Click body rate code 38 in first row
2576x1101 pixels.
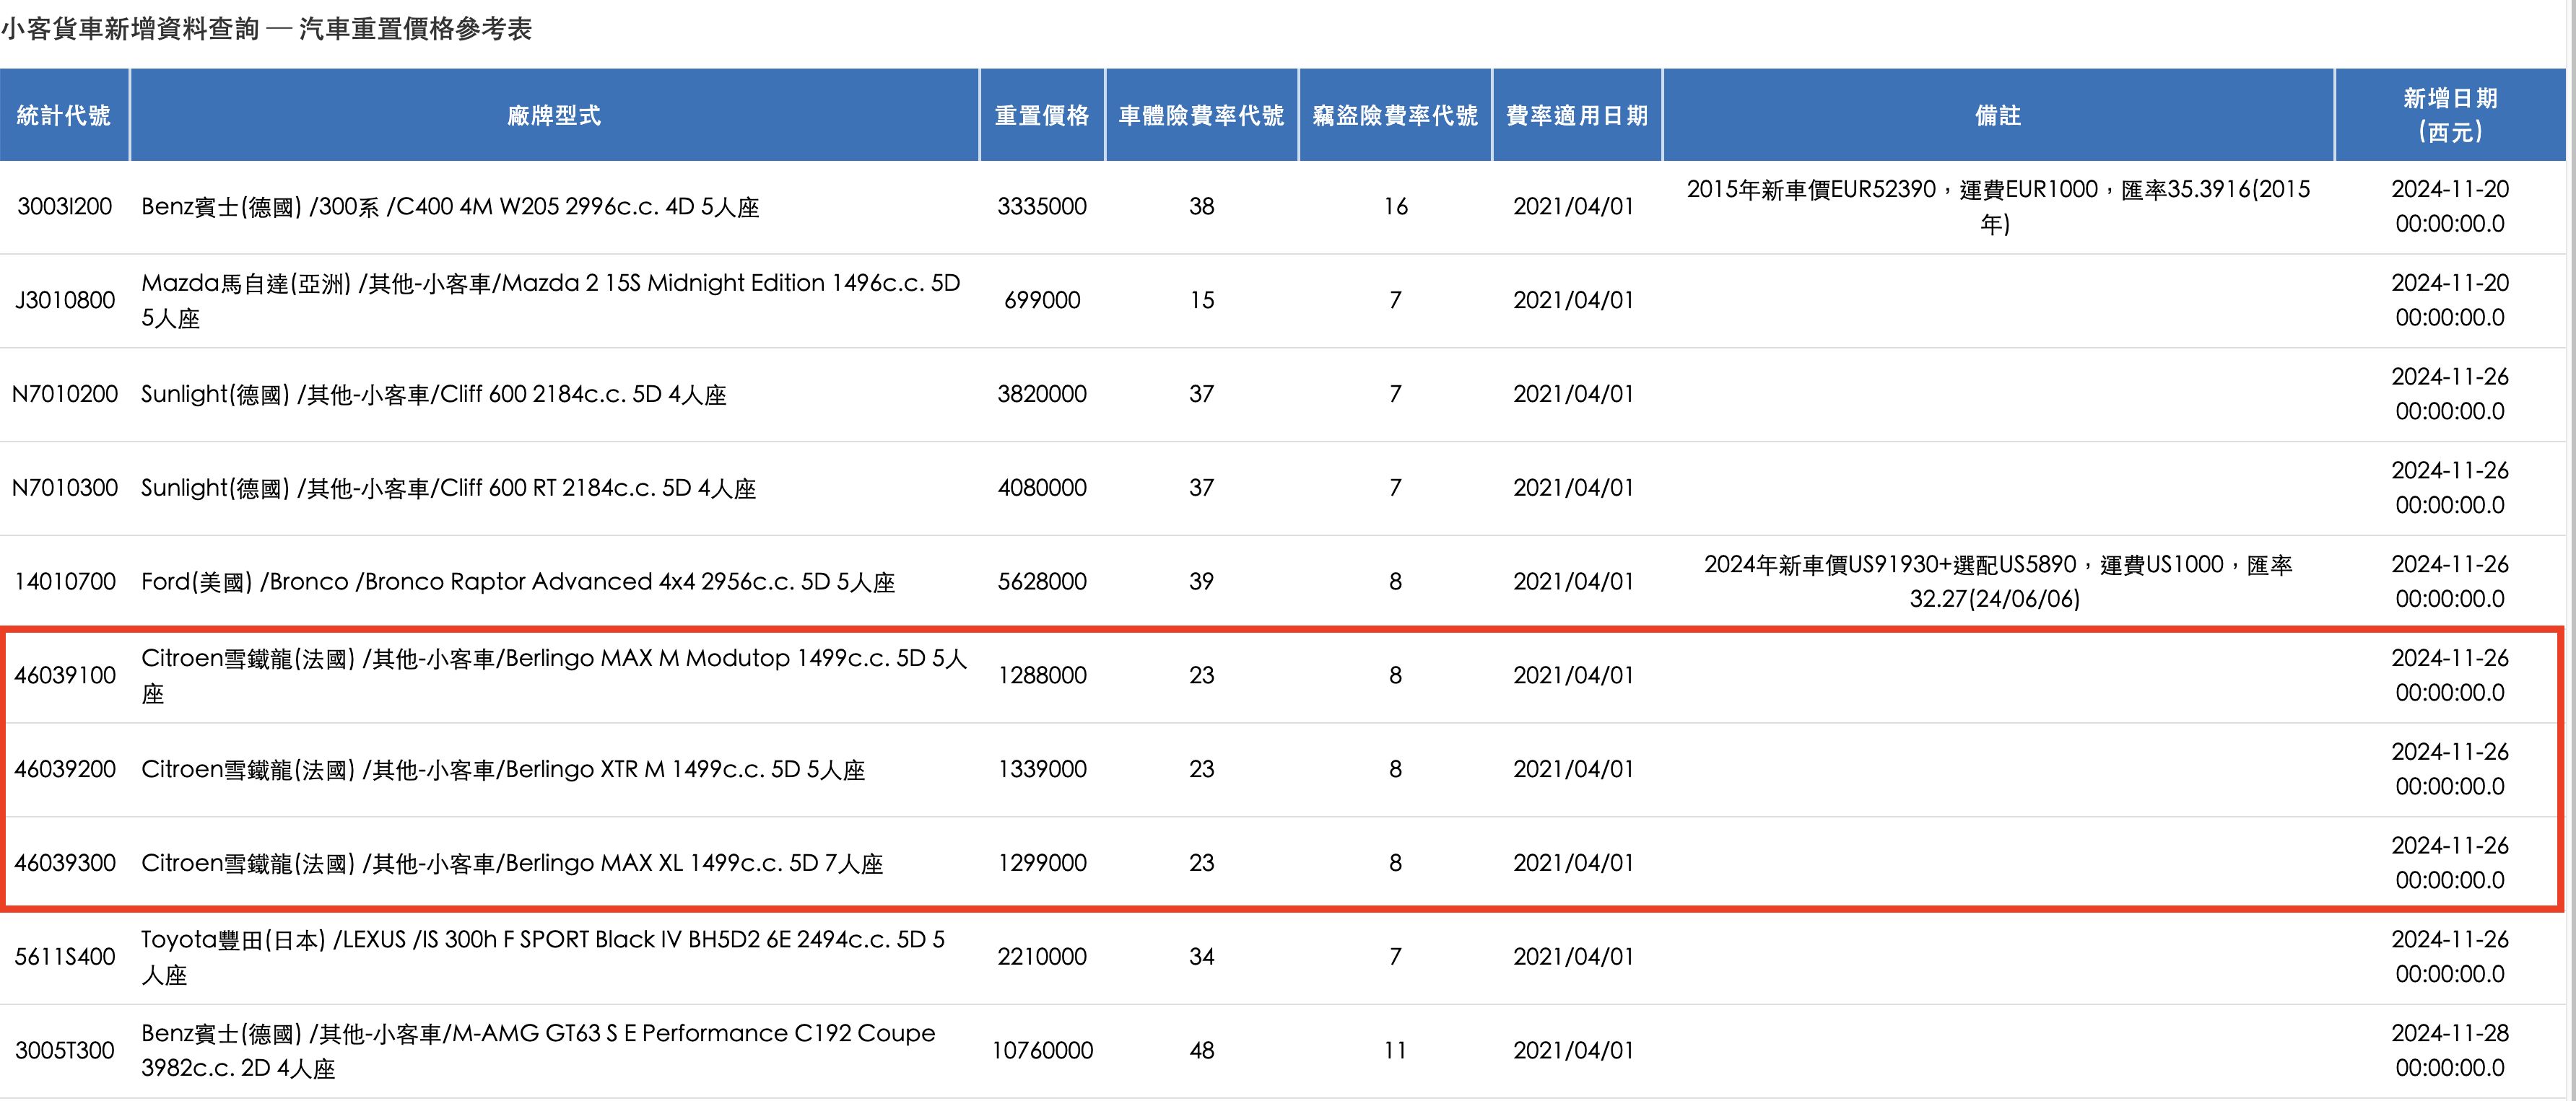1202,207
